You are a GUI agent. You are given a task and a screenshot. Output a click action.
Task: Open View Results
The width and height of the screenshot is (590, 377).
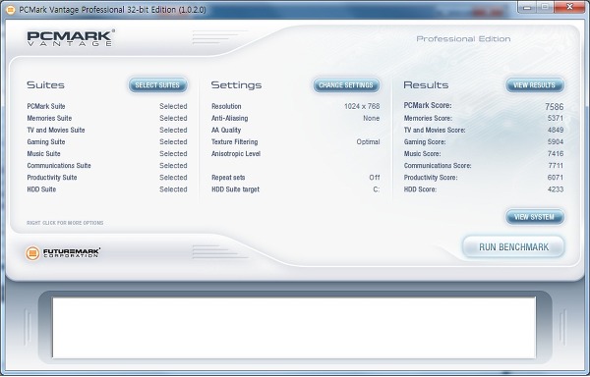click(535, 85)
